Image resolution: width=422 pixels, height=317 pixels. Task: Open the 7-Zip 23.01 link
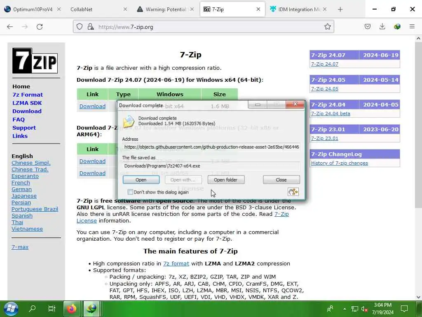click(325, 138)
